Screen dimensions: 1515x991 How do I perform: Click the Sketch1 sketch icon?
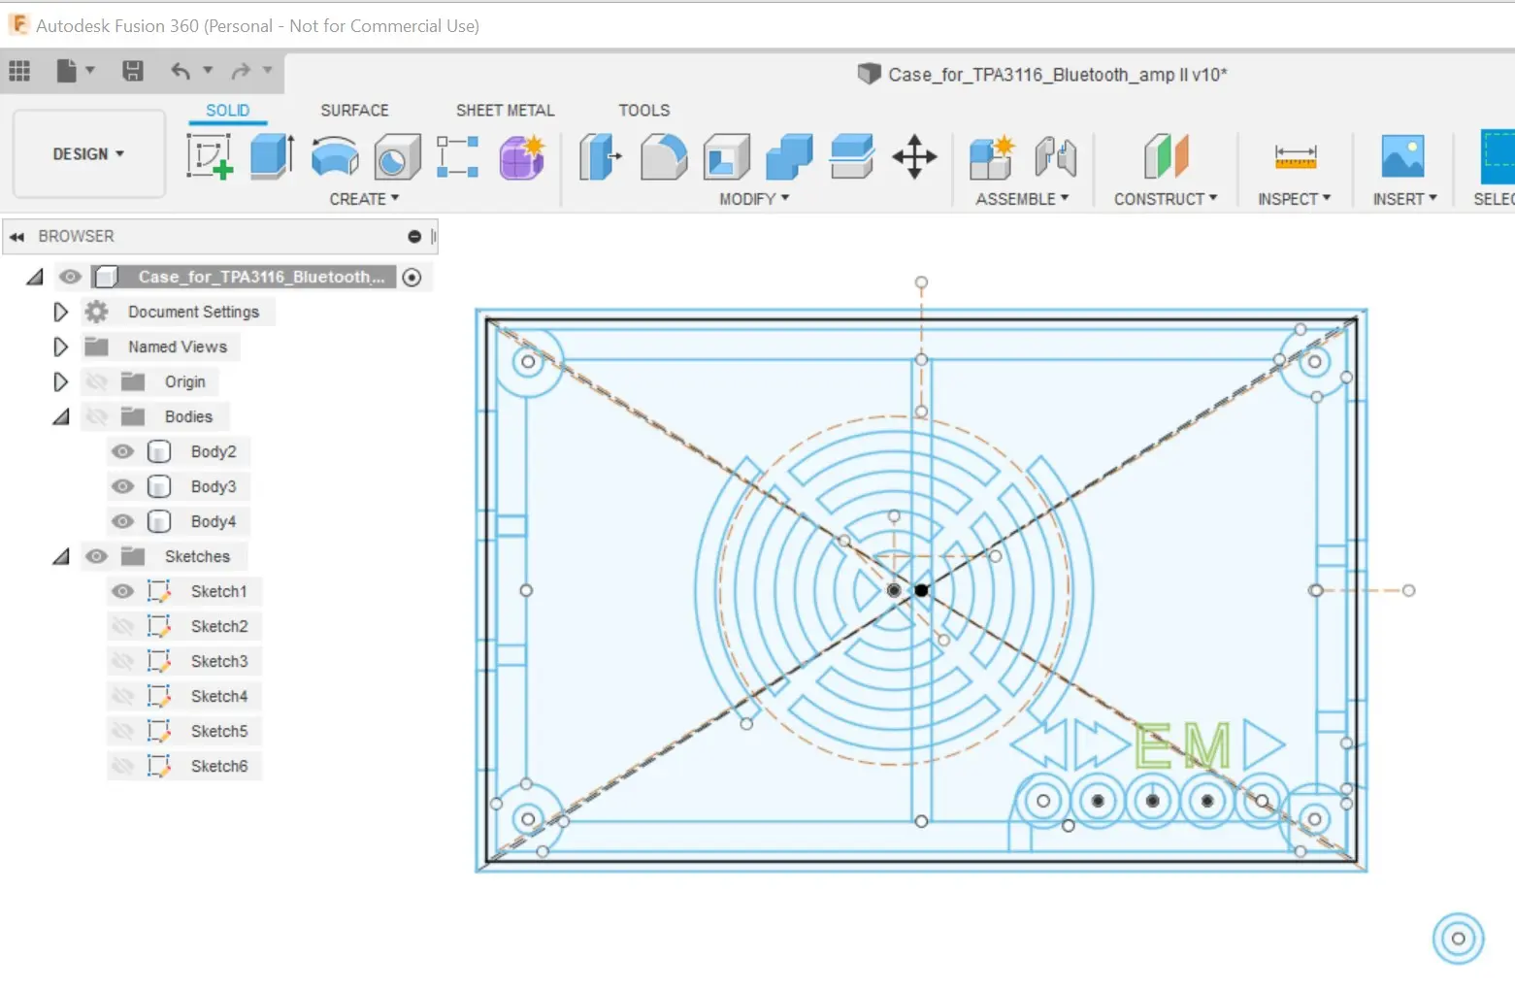coord(158,591)
